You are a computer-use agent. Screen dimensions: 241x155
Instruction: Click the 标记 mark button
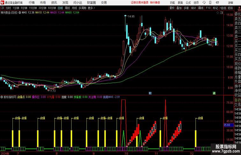[x=215, y=8]
